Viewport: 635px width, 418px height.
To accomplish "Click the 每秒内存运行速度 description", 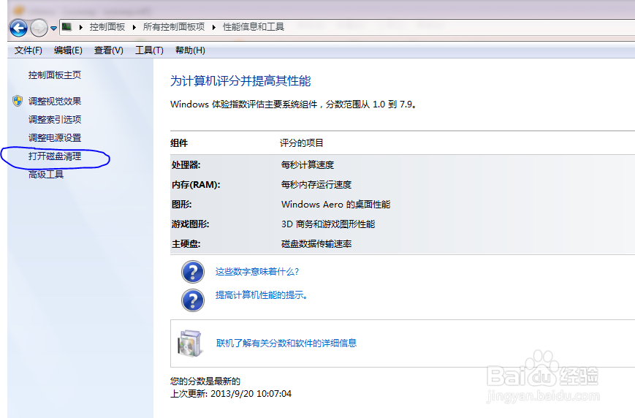I will pos(316,185).
